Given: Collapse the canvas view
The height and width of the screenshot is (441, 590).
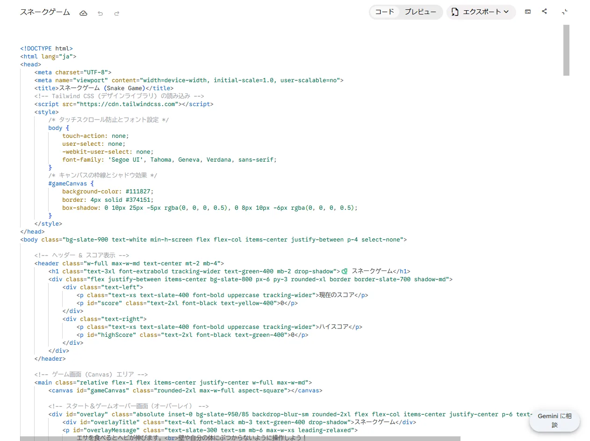Looking at the screenshot, I should (x=565, y=12).
